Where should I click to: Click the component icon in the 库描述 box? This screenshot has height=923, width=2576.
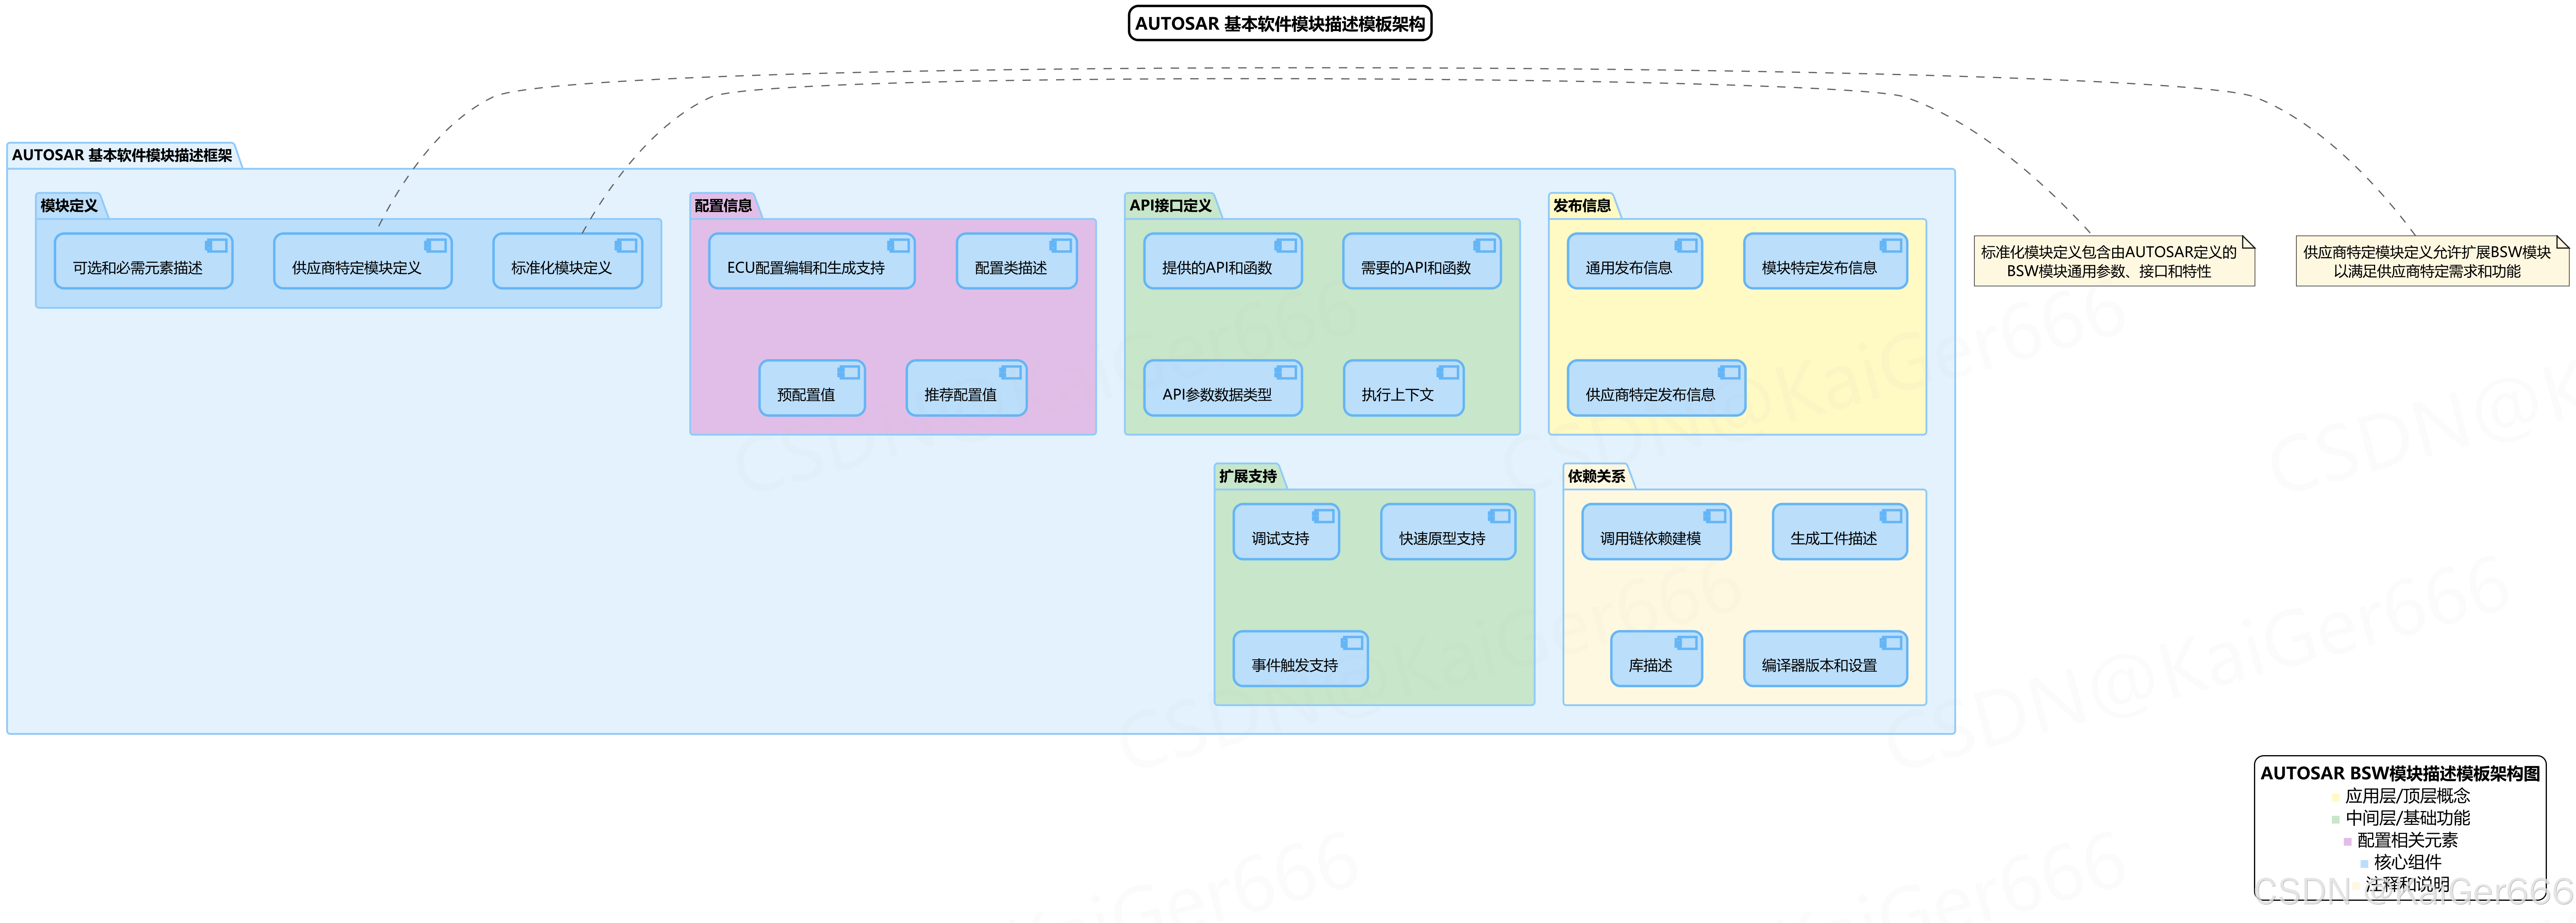(1686, 644)
